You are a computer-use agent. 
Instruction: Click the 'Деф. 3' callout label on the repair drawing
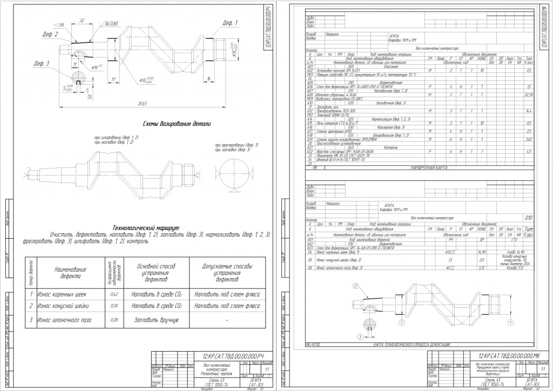pos(41,64)
